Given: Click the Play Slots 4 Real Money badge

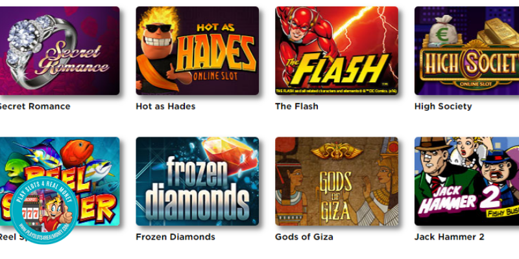Looking at the screenshot, I should point(43,210).
